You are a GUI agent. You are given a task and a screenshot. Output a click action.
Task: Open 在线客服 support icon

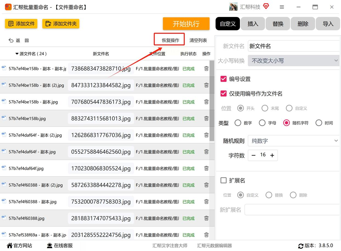point(50,246)
